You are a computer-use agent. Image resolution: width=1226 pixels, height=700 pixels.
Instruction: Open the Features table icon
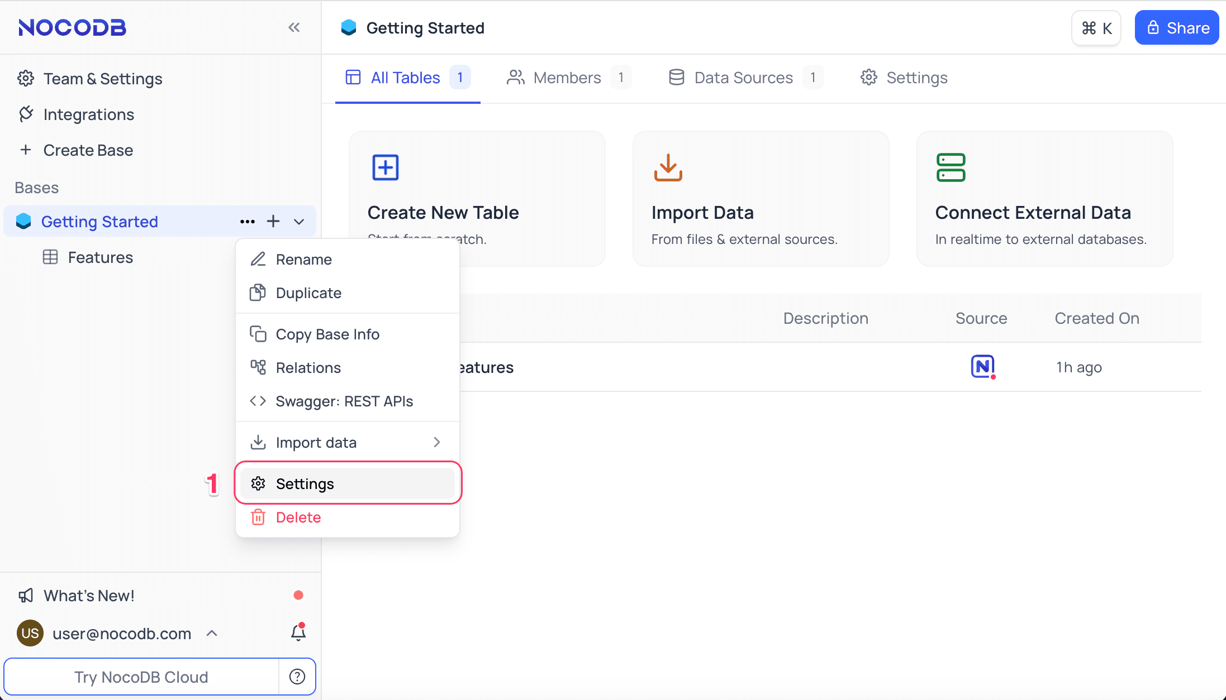pos(51,257)
